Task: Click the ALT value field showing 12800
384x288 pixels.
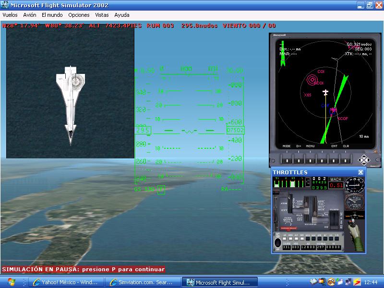Action: coord(307,247)
